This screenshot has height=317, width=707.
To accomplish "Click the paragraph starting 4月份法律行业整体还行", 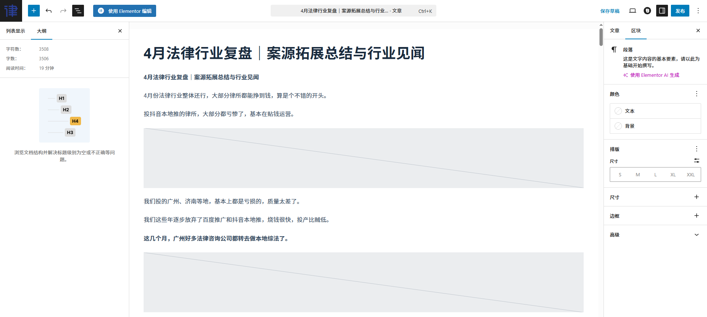I will pyautogui.click(x=236, y=96).
